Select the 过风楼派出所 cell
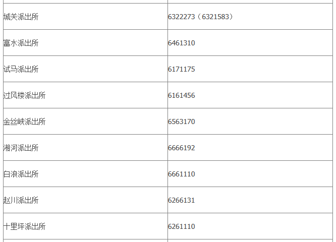Image resolution: width=336 pixels, height=242 pixels. click(x=24, y=95)
